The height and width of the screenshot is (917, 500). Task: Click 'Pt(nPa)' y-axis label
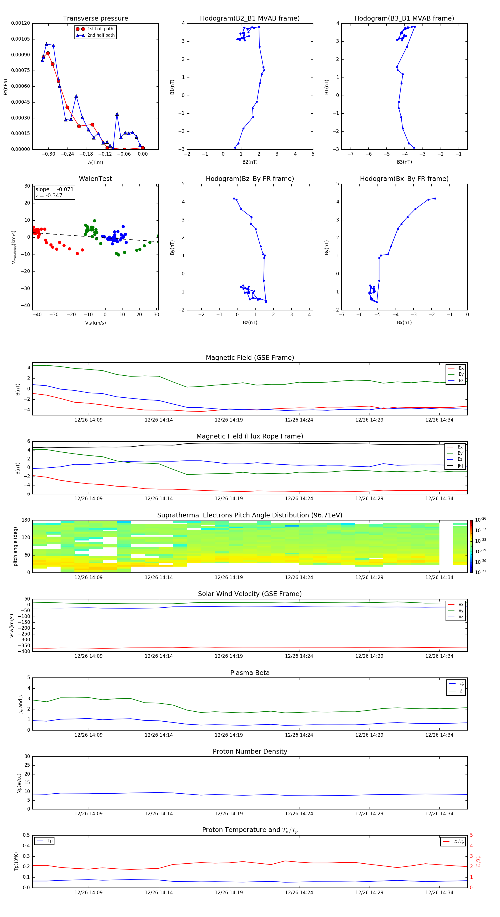(x=5, y=86)
